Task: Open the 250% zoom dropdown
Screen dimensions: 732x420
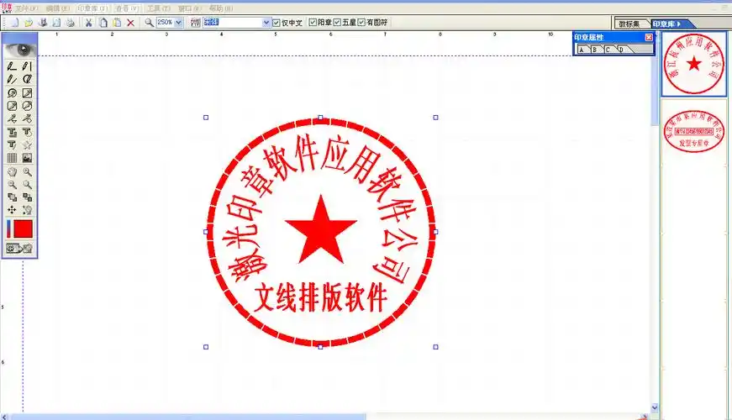Action: click(178, 23)
